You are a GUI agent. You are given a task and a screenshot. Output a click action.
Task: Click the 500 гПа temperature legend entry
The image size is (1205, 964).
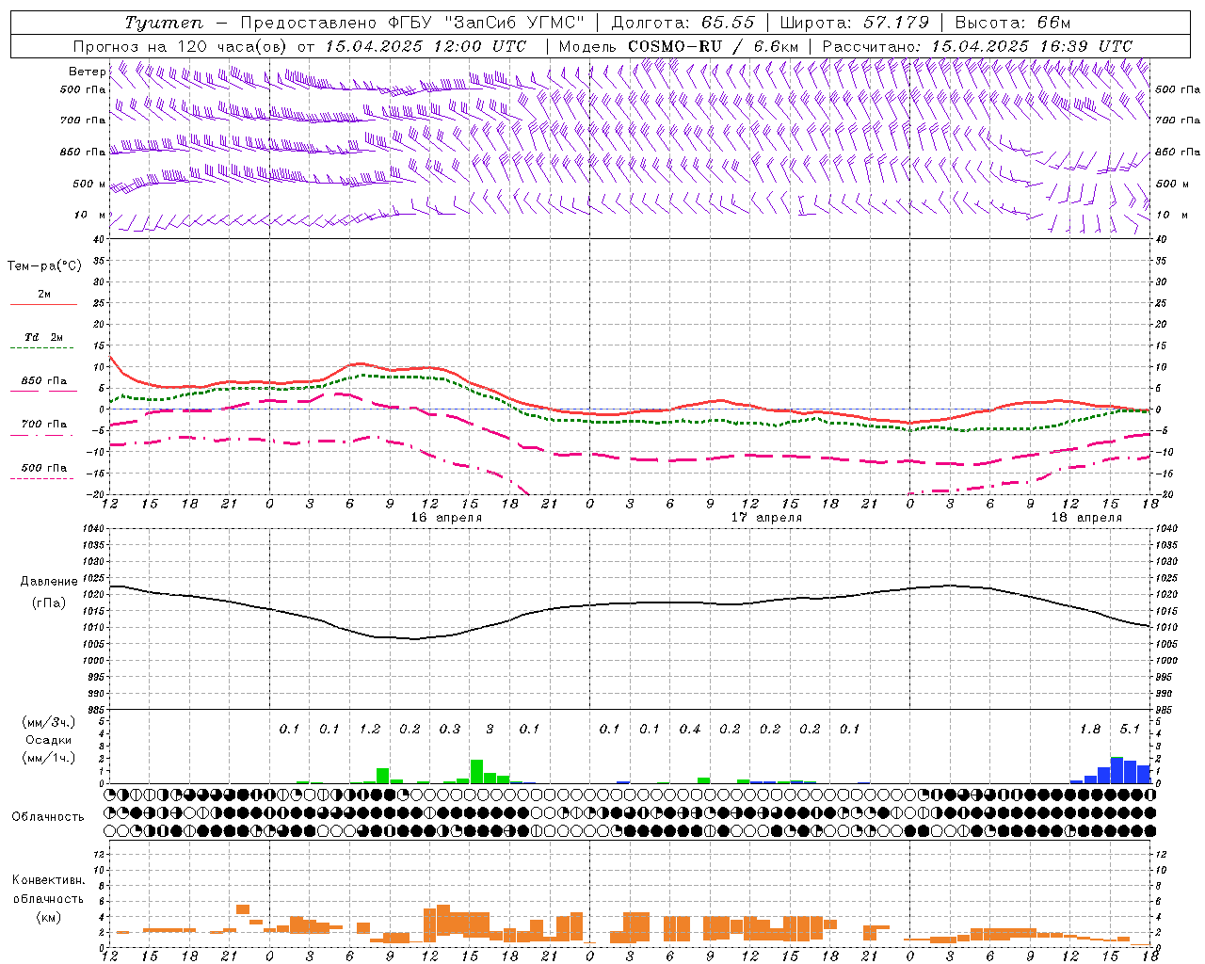pos(43,468)
